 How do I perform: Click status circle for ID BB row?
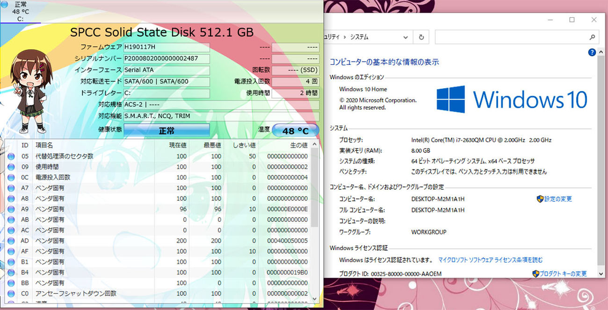tap(11, 283)
